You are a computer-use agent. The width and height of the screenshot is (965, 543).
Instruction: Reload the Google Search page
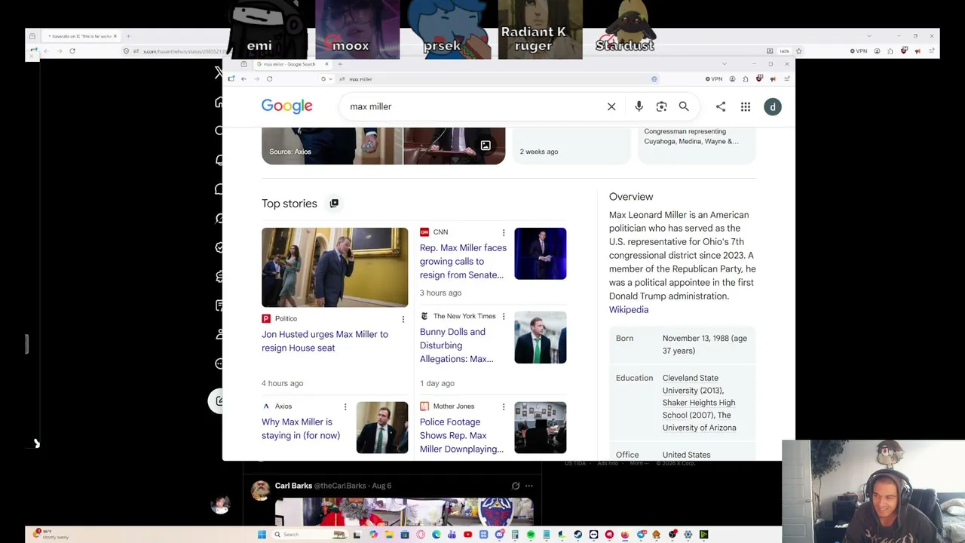pyautogui.click(x=269, y=78)
